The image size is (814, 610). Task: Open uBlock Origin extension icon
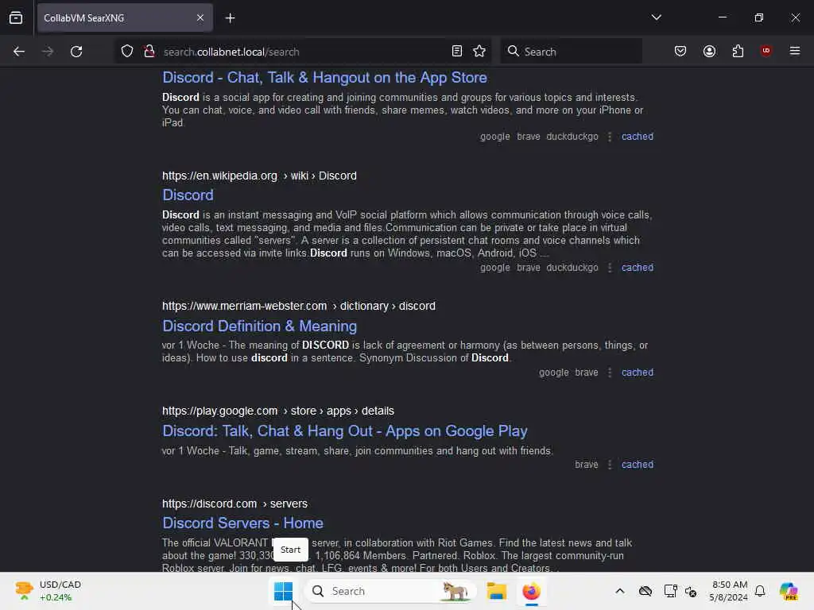[766, 51]
